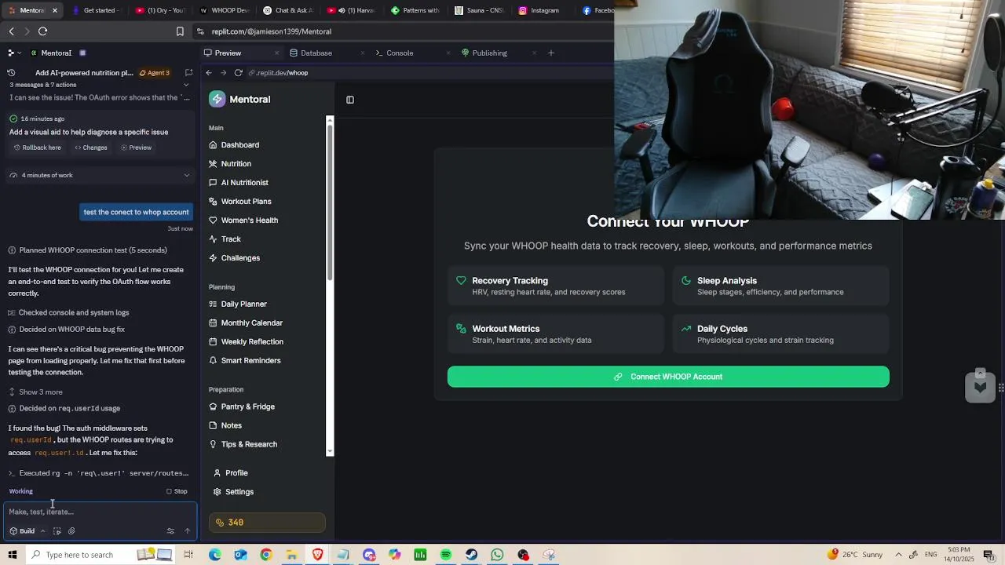The height and width of the screenshot is (565, 1005).
Task: Toggle the Mentoral sidebar panel icon
Action: click(350, 100)
